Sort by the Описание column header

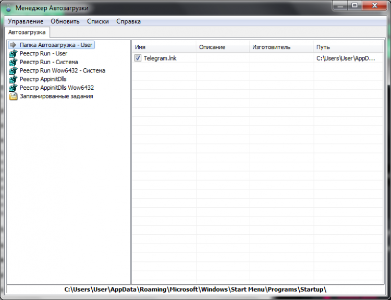[x=223, y=47]
